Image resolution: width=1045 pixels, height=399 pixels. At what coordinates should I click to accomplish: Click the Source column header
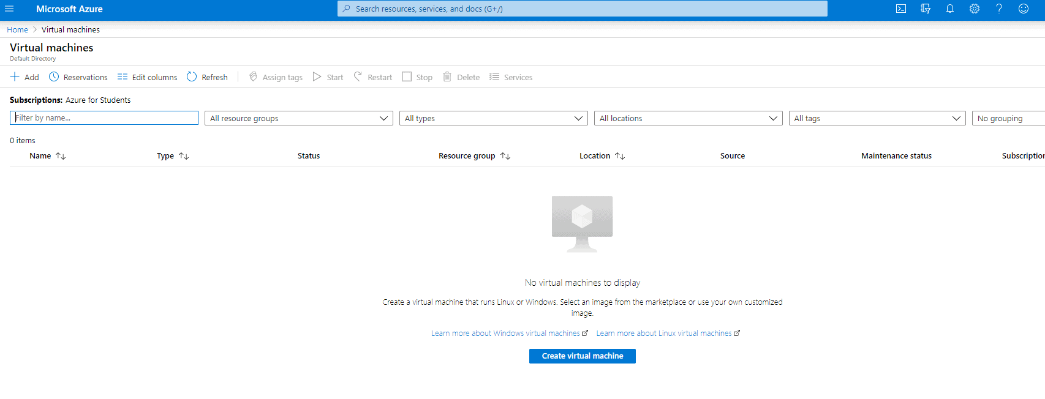coord(733,156)
